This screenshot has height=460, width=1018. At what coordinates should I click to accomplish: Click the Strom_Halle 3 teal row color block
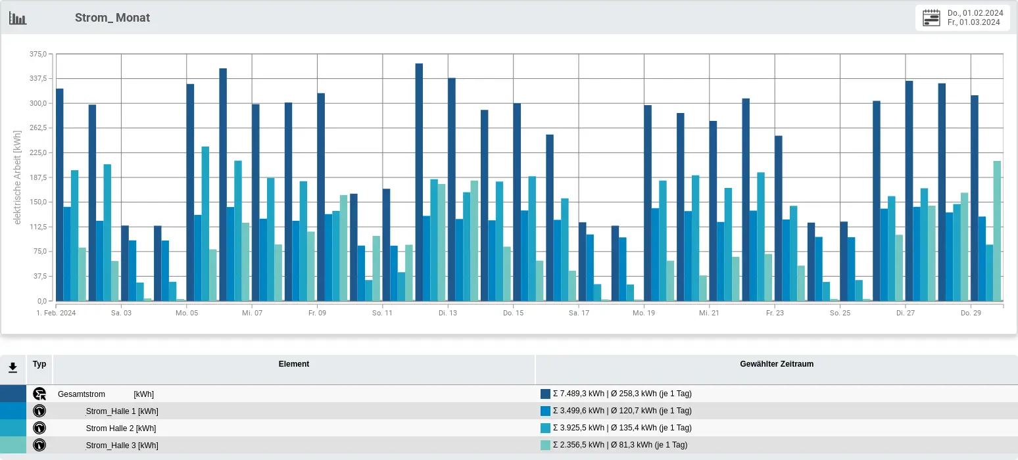tap(13, 445)
